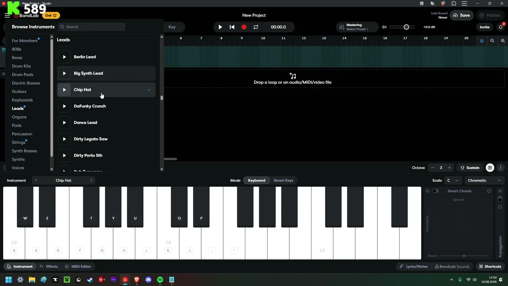This screenshot has width=508, height=286.
Task: Open the Shortcuts panel
Action: click(490, 267)
